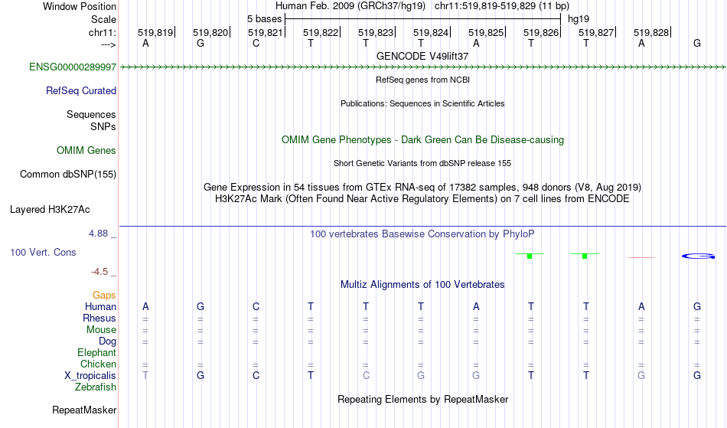Click the ENSG00000289997 gene label

73,67
